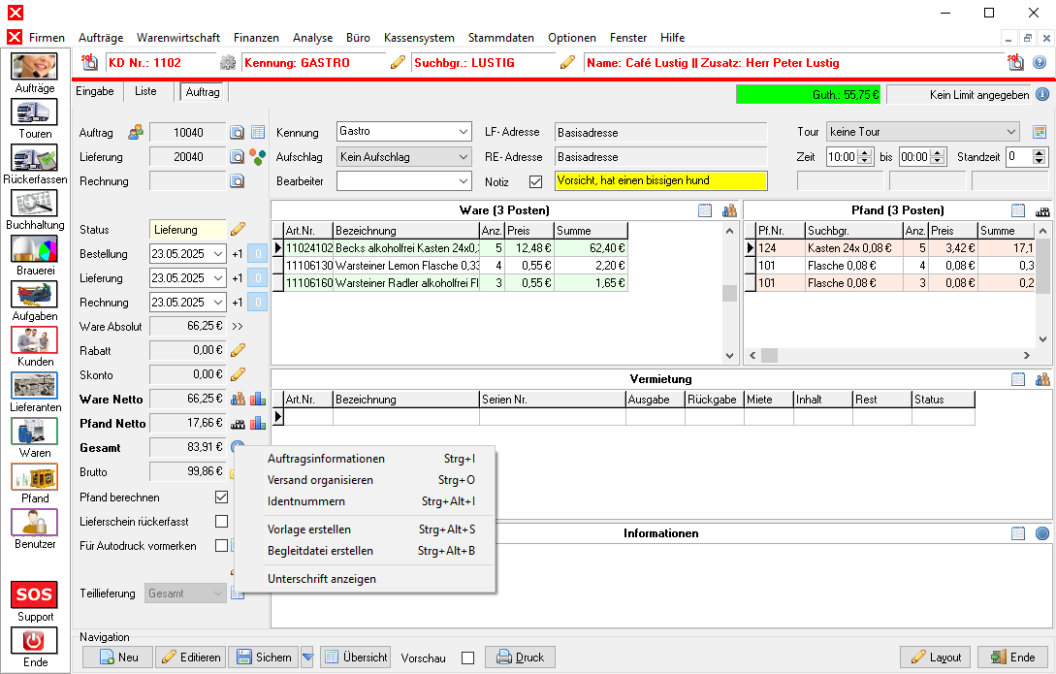Click the green Guthaben indicator bar
Image resolution: width=1056 pixels, height=674 pixels.
coord(808,95)
